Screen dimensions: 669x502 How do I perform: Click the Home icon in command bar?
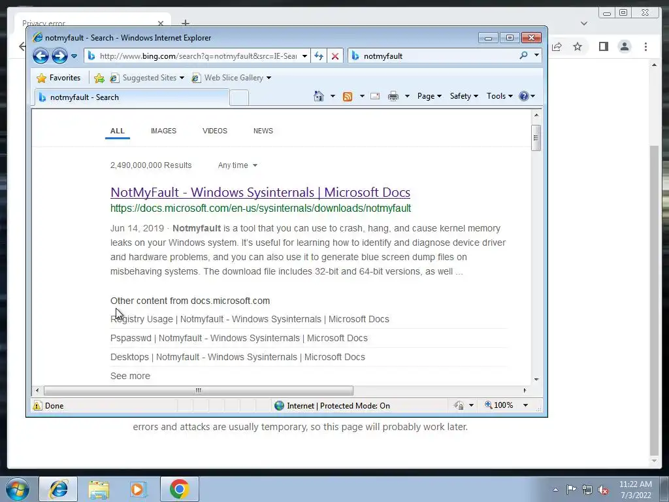click(x=319, y=96)
